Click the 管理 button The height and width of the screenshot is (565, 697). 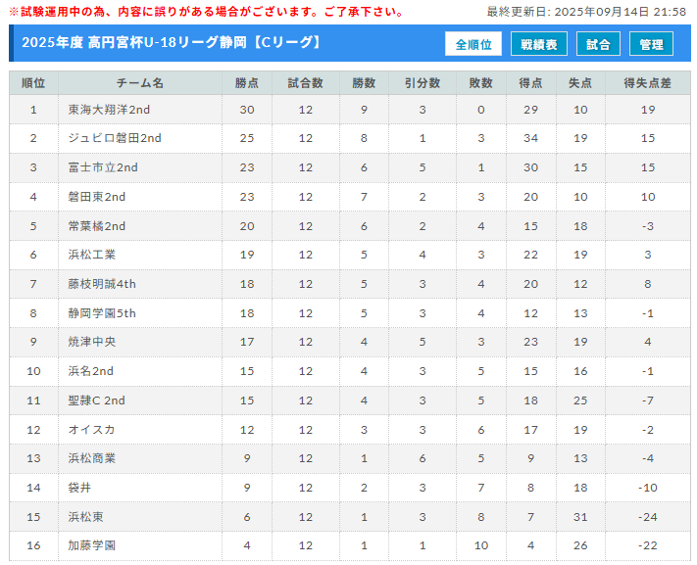click(x=651, y=44)
